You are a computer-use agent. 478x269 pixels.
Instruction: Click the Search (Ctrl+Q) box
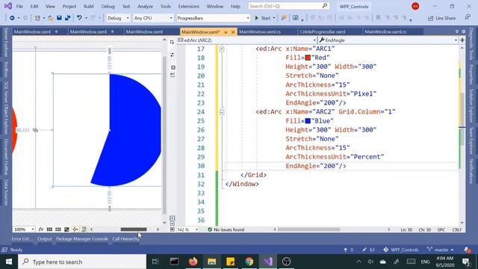pos(288,6)
